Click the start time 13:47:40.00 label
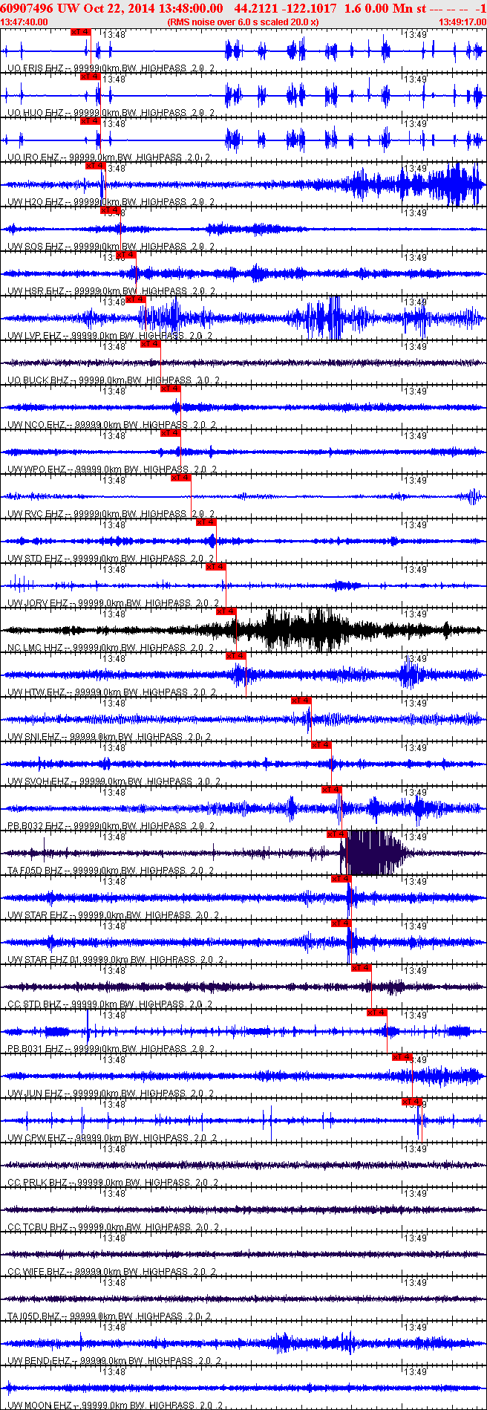This screenshot has width=487, height=1410. click(x=24, y=22)
